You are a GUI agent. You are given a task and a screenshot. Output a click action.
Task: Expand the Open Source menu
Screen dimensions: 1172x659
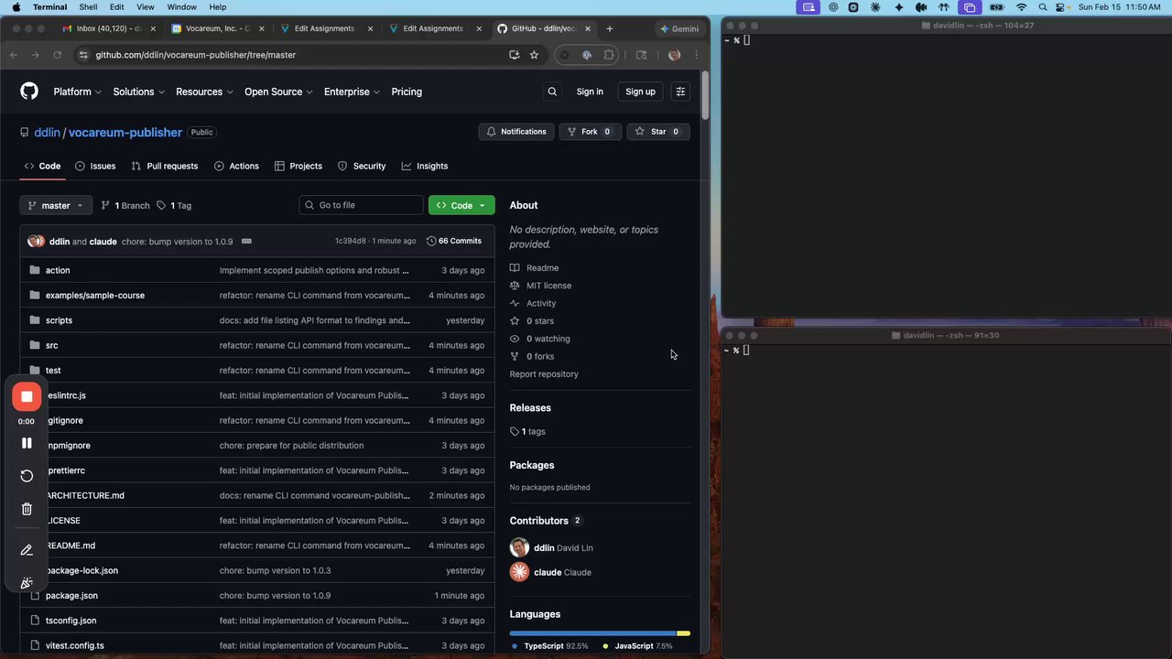(x=278, y=92)
